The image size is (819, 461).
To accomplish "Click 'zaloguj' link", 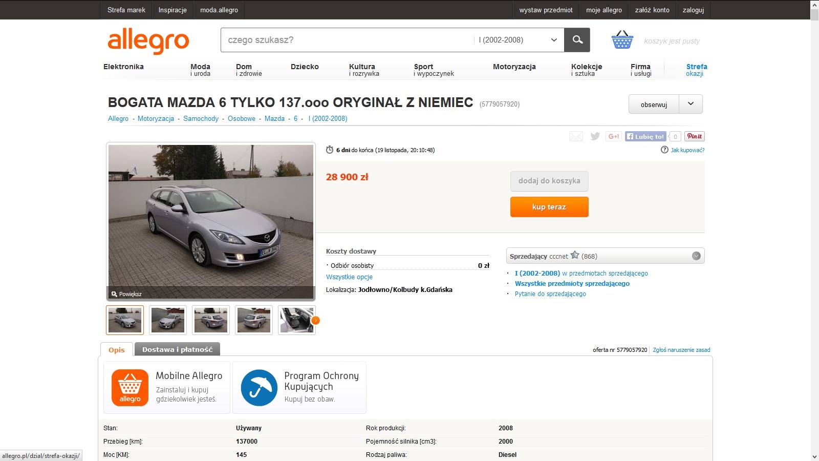I will click(x=693, y=10).
